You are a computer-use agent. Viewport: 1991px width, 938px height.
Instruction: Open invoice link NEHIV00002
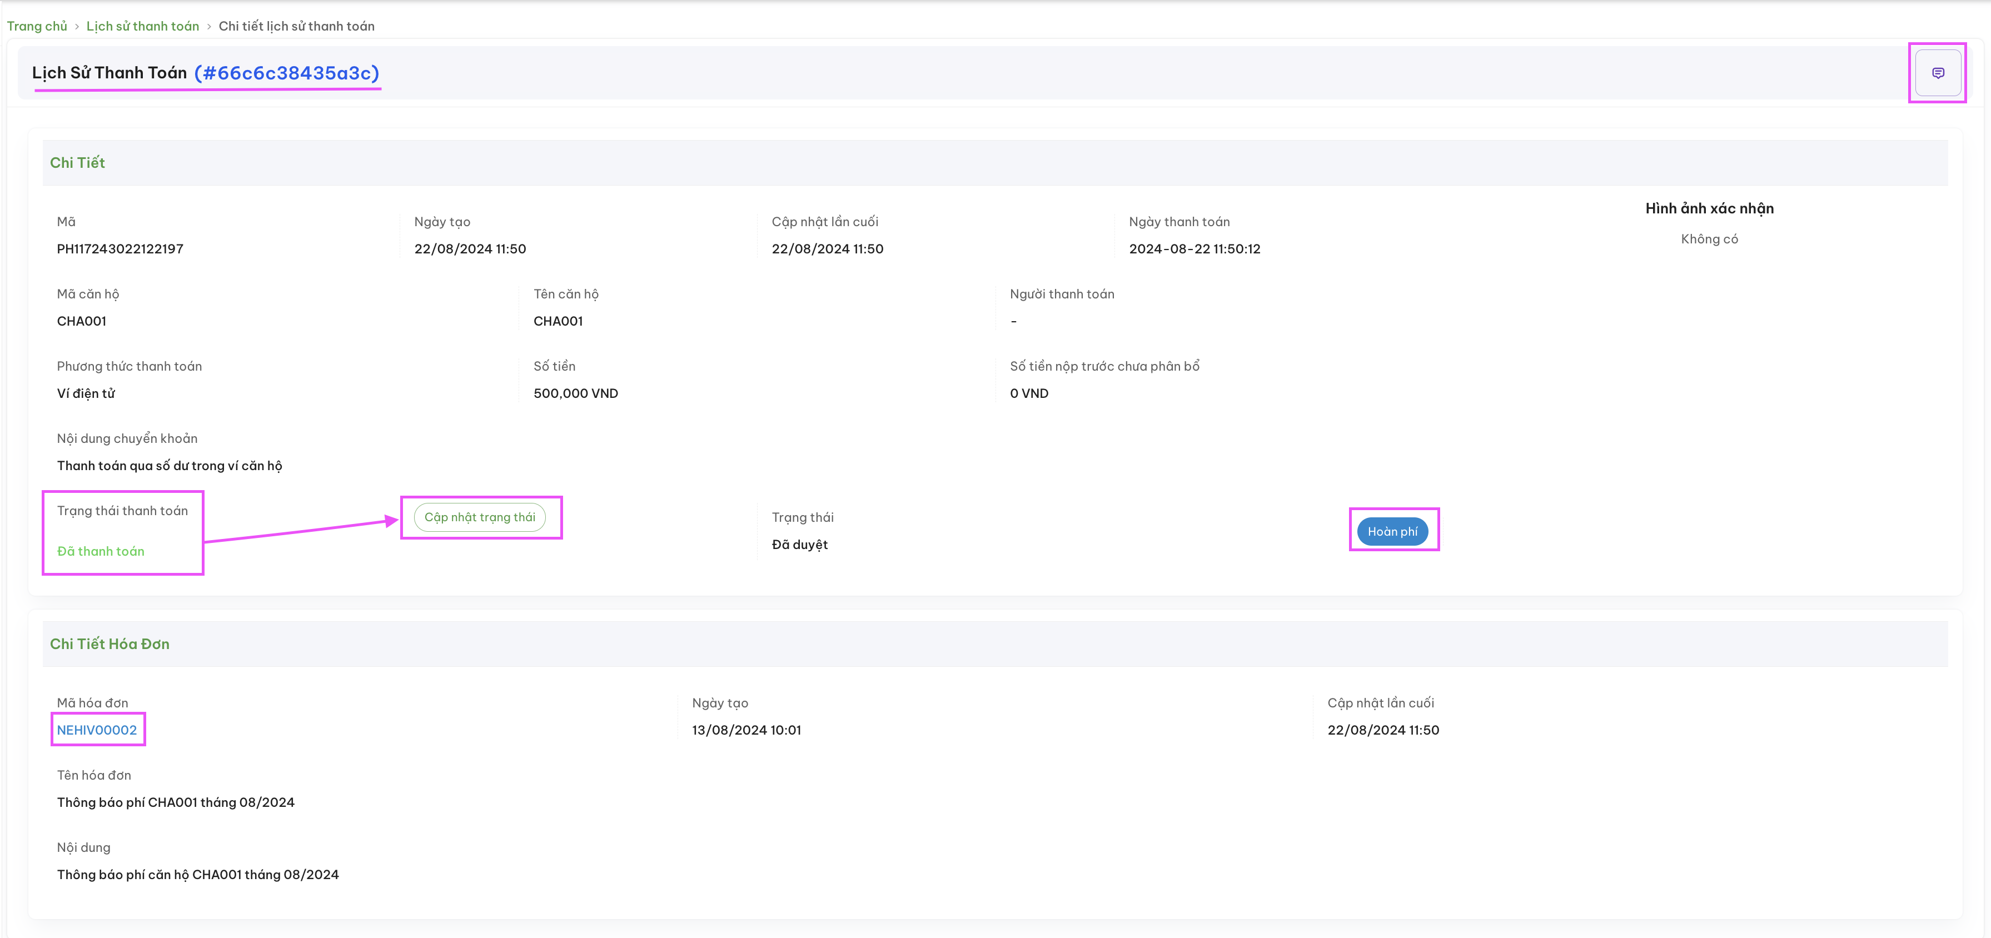pyautogui.click(x=97, y=730)
